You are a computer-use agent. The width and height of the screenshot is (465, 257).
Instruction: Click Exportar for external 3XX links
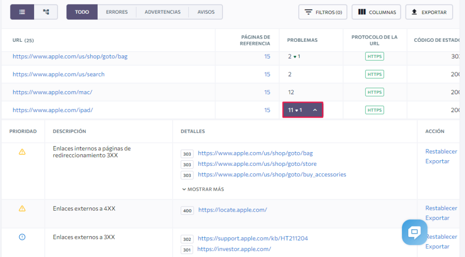click(x=437, y=246)
